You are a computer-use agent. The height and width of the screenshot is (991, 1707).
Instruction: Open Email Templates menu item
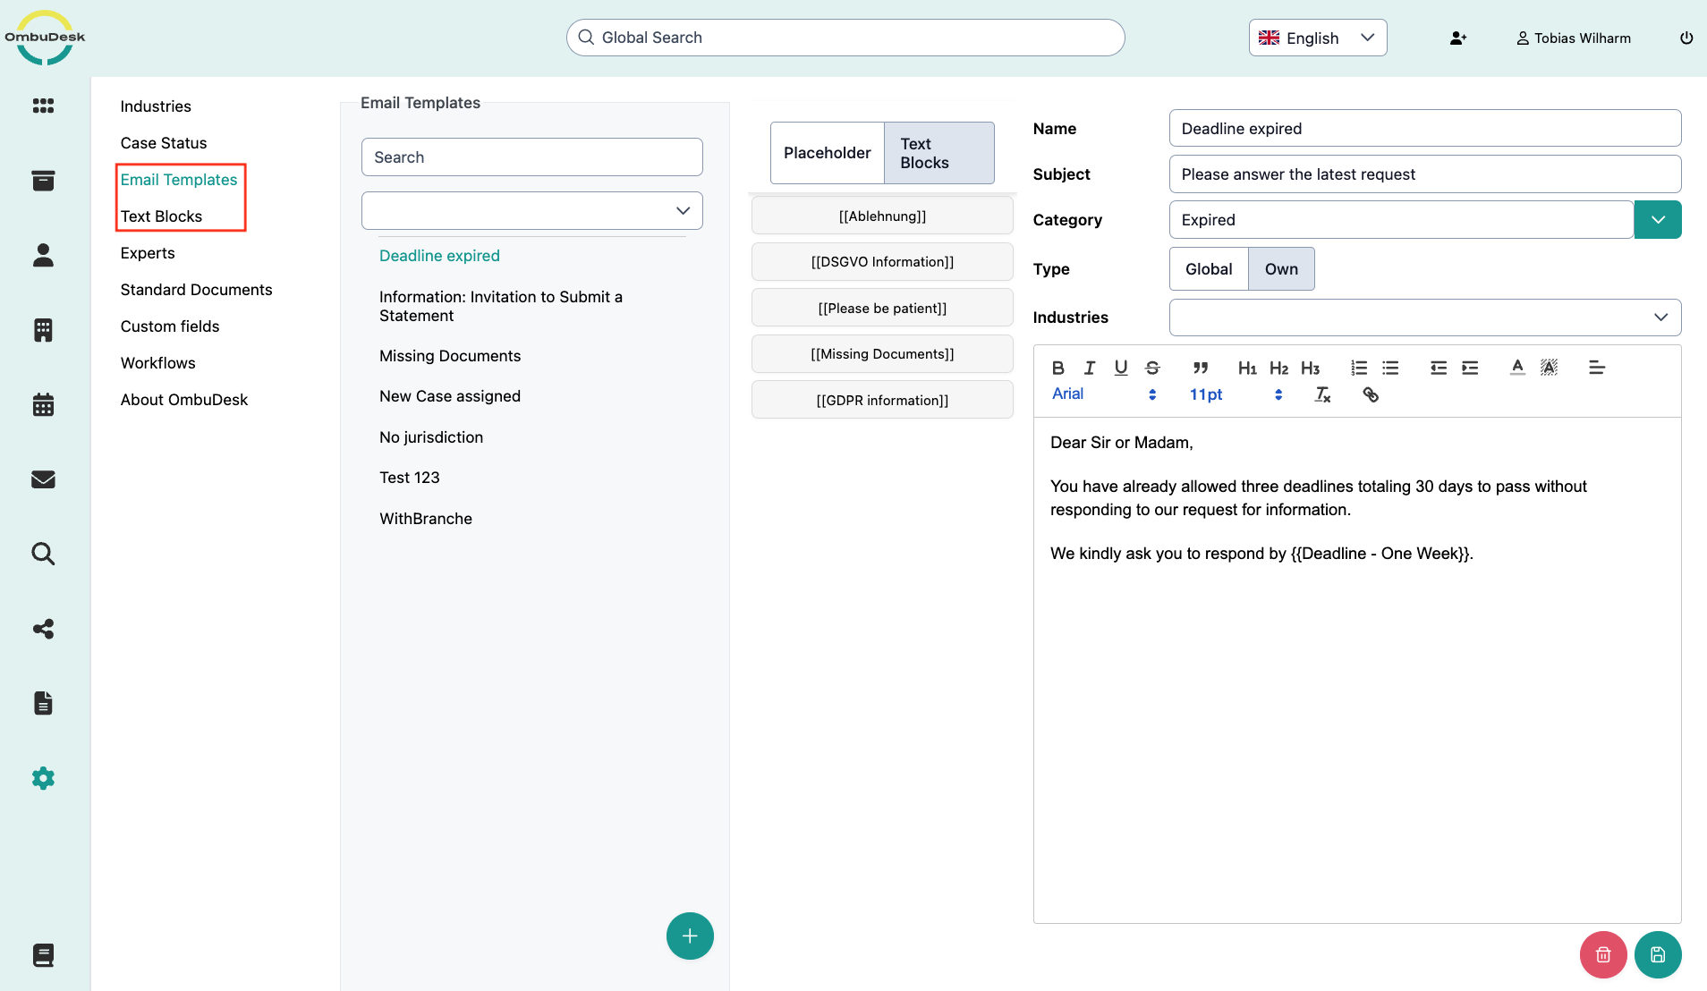click(179, 180)
